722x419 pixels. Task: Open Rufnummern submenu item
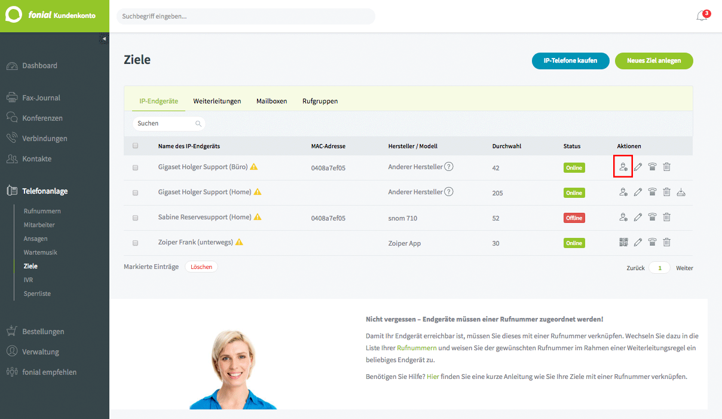42,211
